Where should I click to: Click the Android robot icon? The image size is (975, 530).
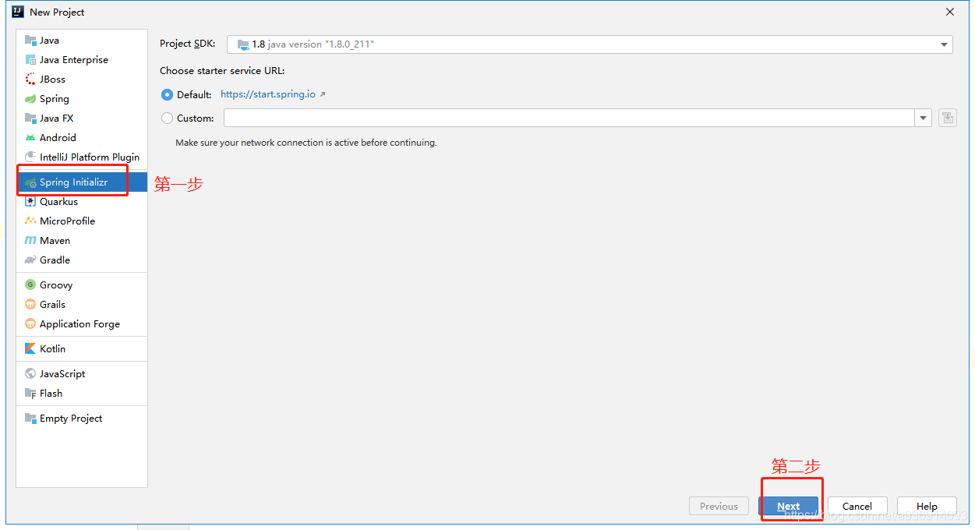click(x=30, y=138)
